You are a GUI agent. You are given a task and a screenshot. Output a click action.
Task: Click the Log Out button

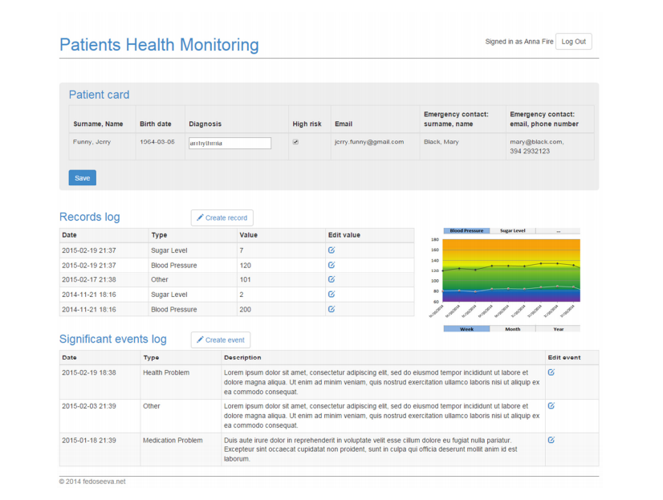[x=573, y=42]
